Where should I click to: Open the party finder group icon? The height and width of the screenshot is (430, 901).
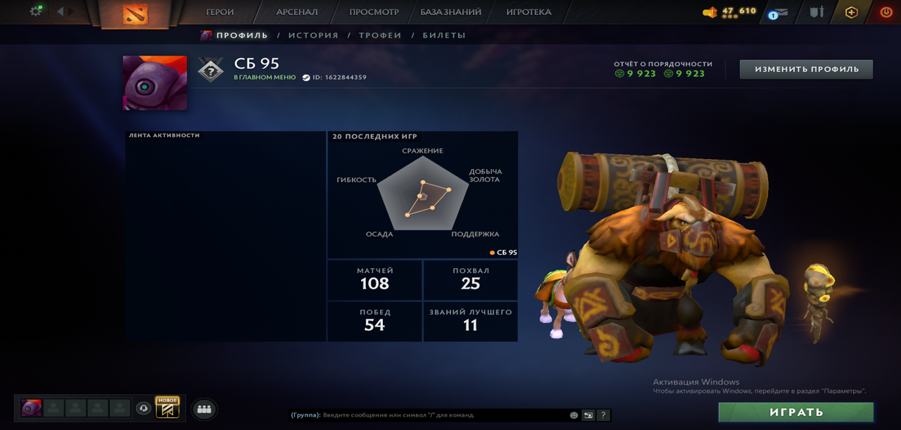pyautogui.click(x=204, y=409)
